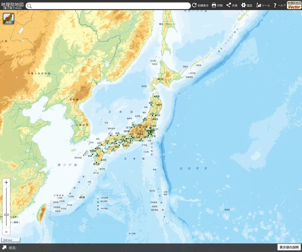Click the 西之島 island label
Screen dimensions: 302x252
[152, 191]
